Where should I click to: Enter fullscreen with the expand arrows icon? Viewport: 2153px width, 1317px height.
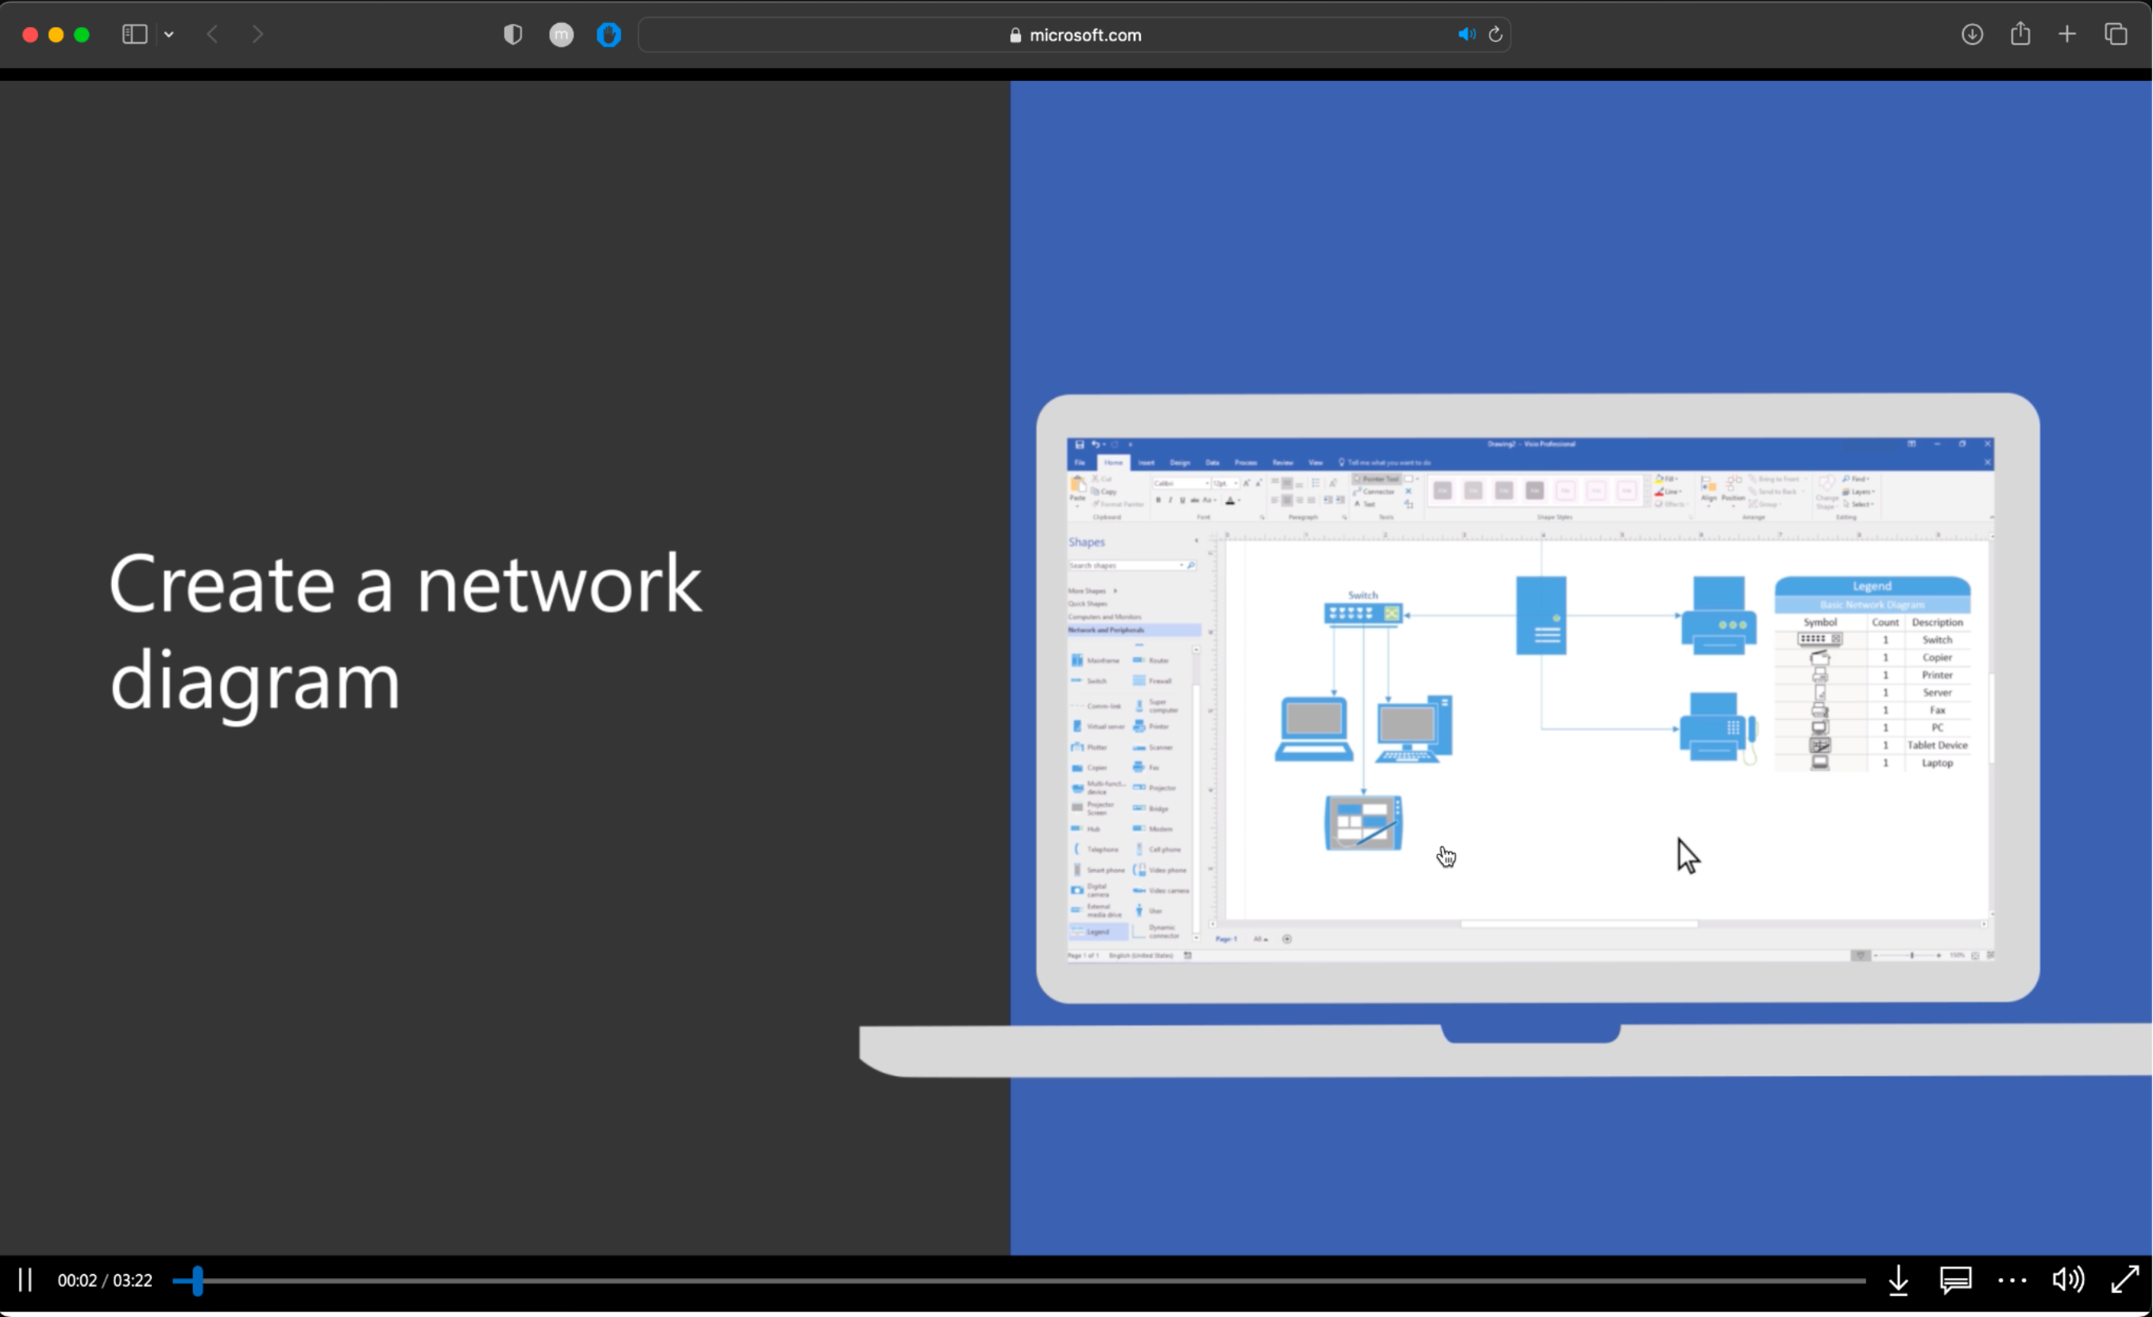(2125, 1280)
